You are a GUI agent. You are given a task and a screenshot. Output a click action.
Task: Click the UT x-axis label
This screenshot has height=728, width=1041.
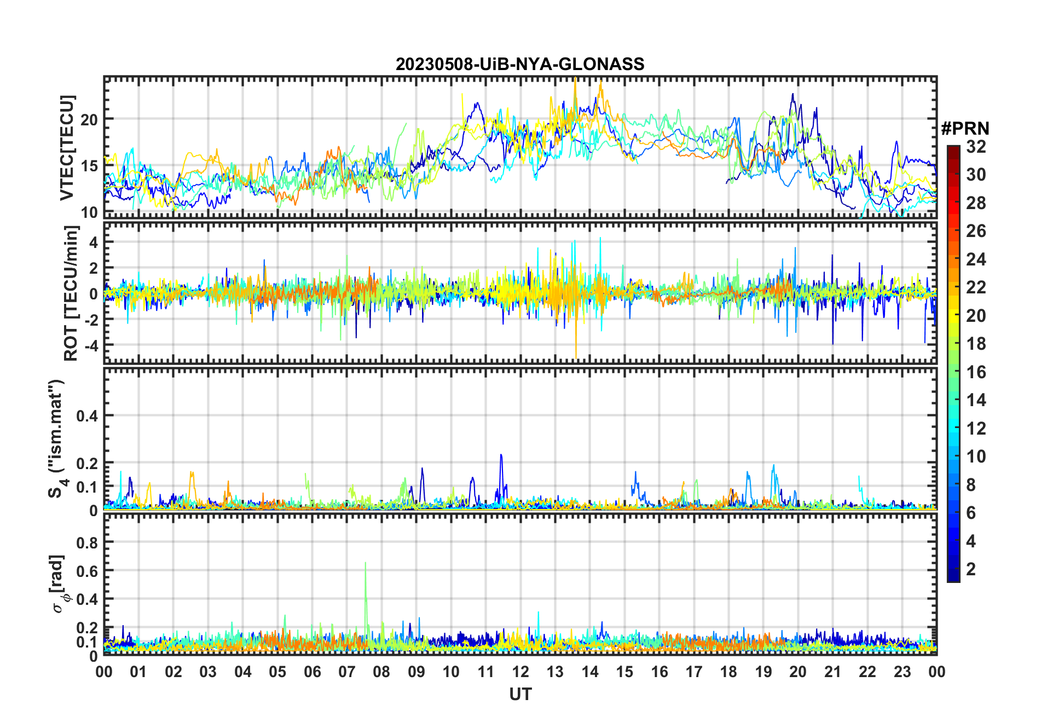(x=520, y=694)
